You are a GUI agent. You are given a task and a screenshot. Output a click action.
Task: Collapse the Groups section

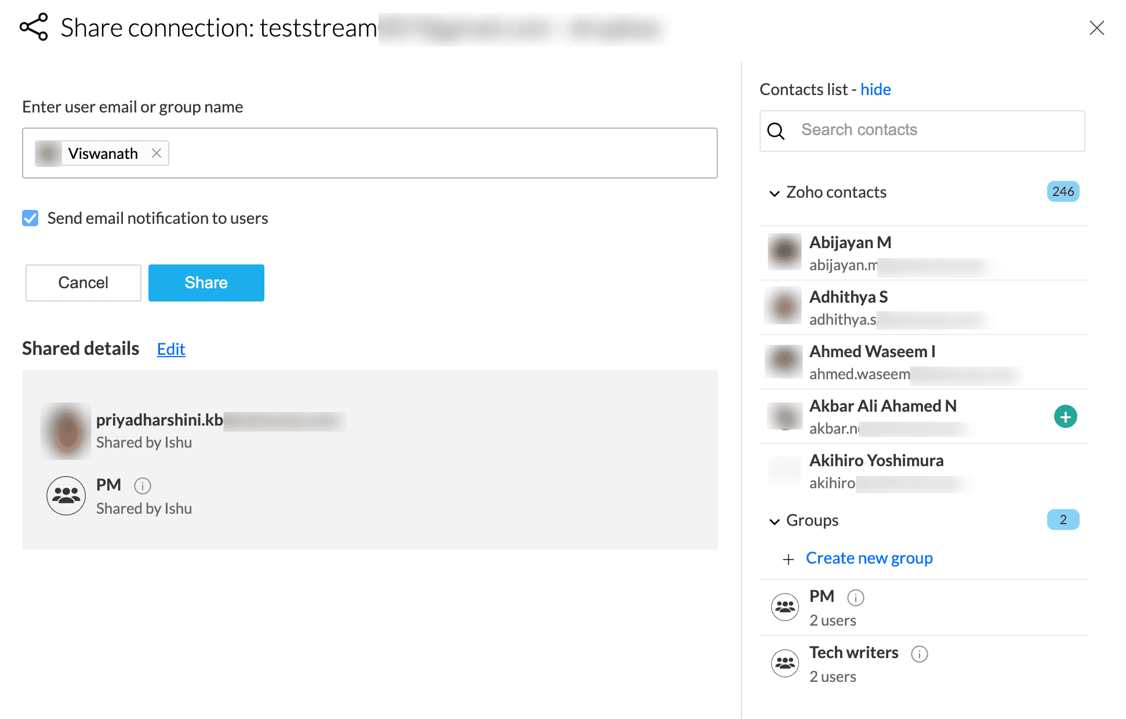[774, 521]
